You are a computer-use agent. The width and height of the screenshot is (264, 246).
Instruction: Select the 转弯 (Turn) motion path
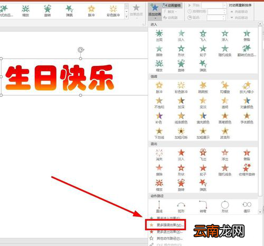[x=203, y=206]
